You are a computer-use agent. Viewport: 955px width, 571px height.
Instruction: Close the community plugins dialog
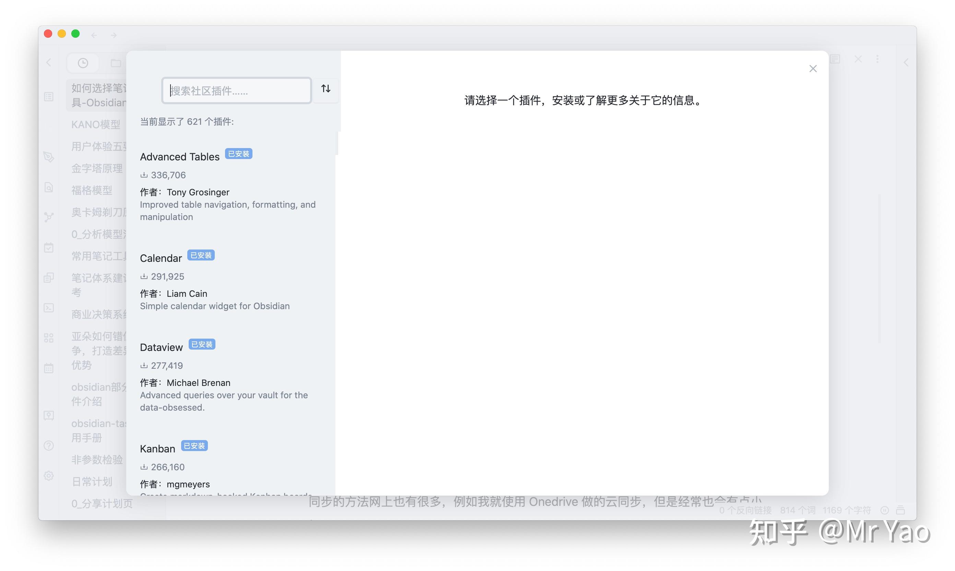coord(813,69)
